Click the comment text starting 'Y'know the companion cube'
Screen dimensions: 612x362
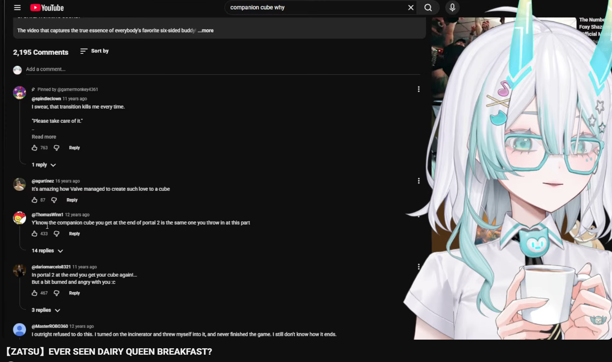point(141,223)
